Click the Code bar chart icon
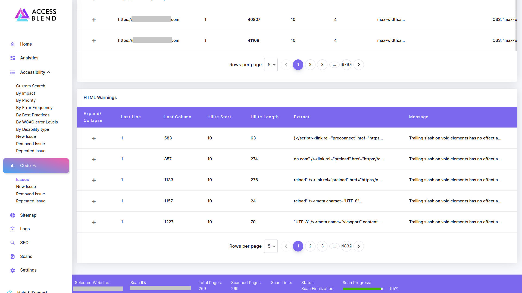This screenshot has width=522, height=293. click(12, 166)
